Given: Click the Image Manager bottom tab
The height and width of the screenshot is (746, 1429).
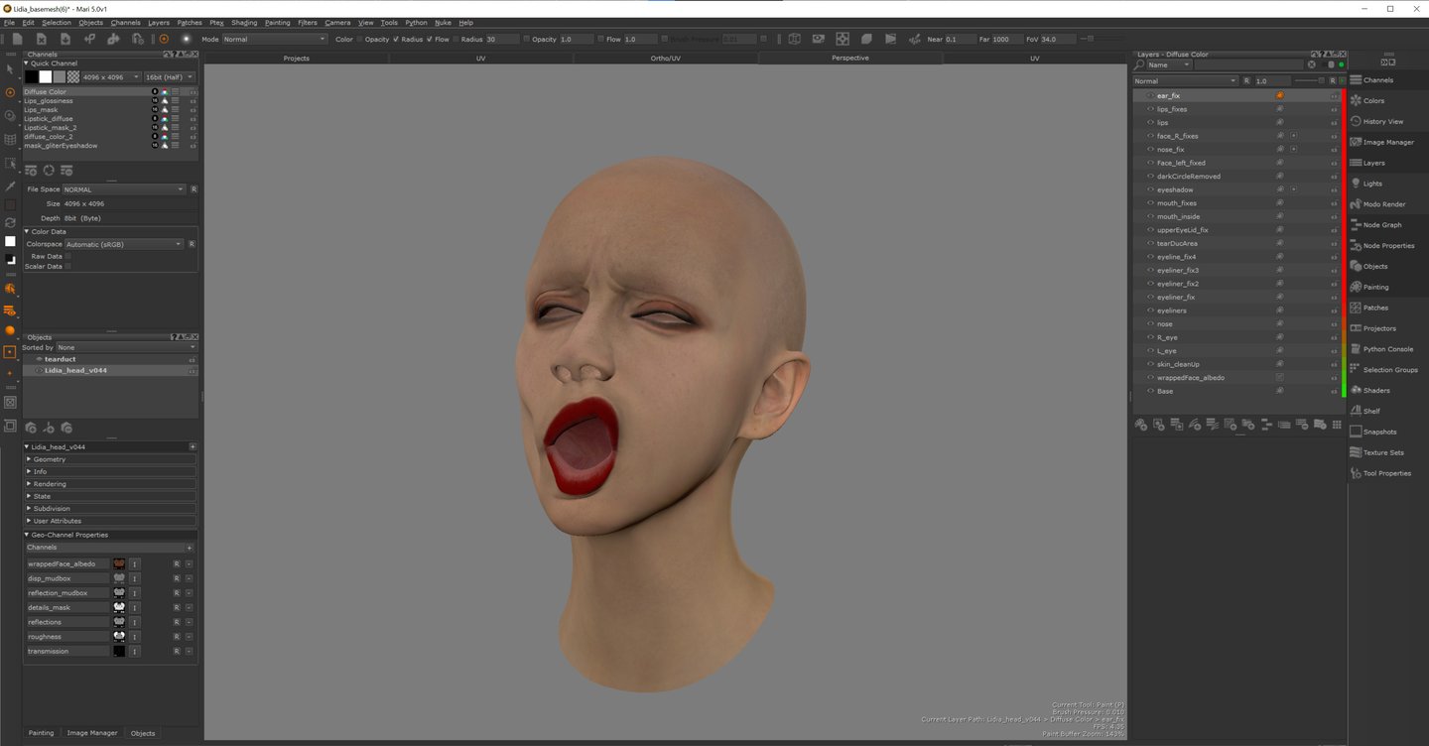Looking at the screenshot, I should 91,733.
